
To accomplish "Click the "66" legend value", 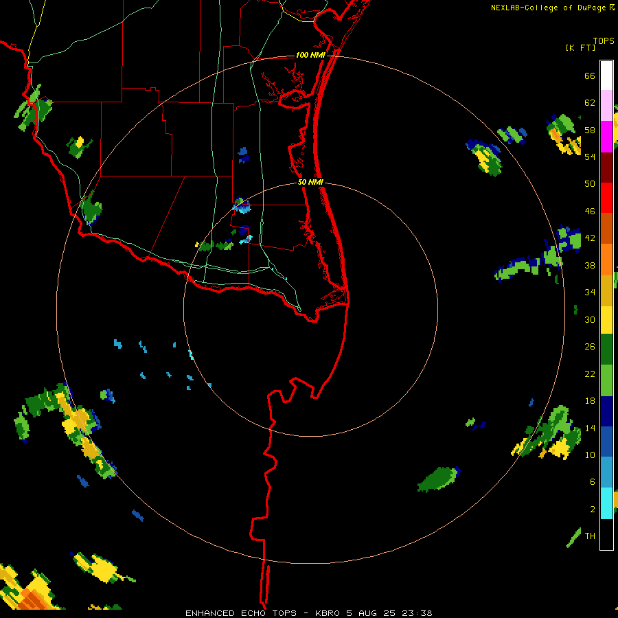I will tap(590, 76).
